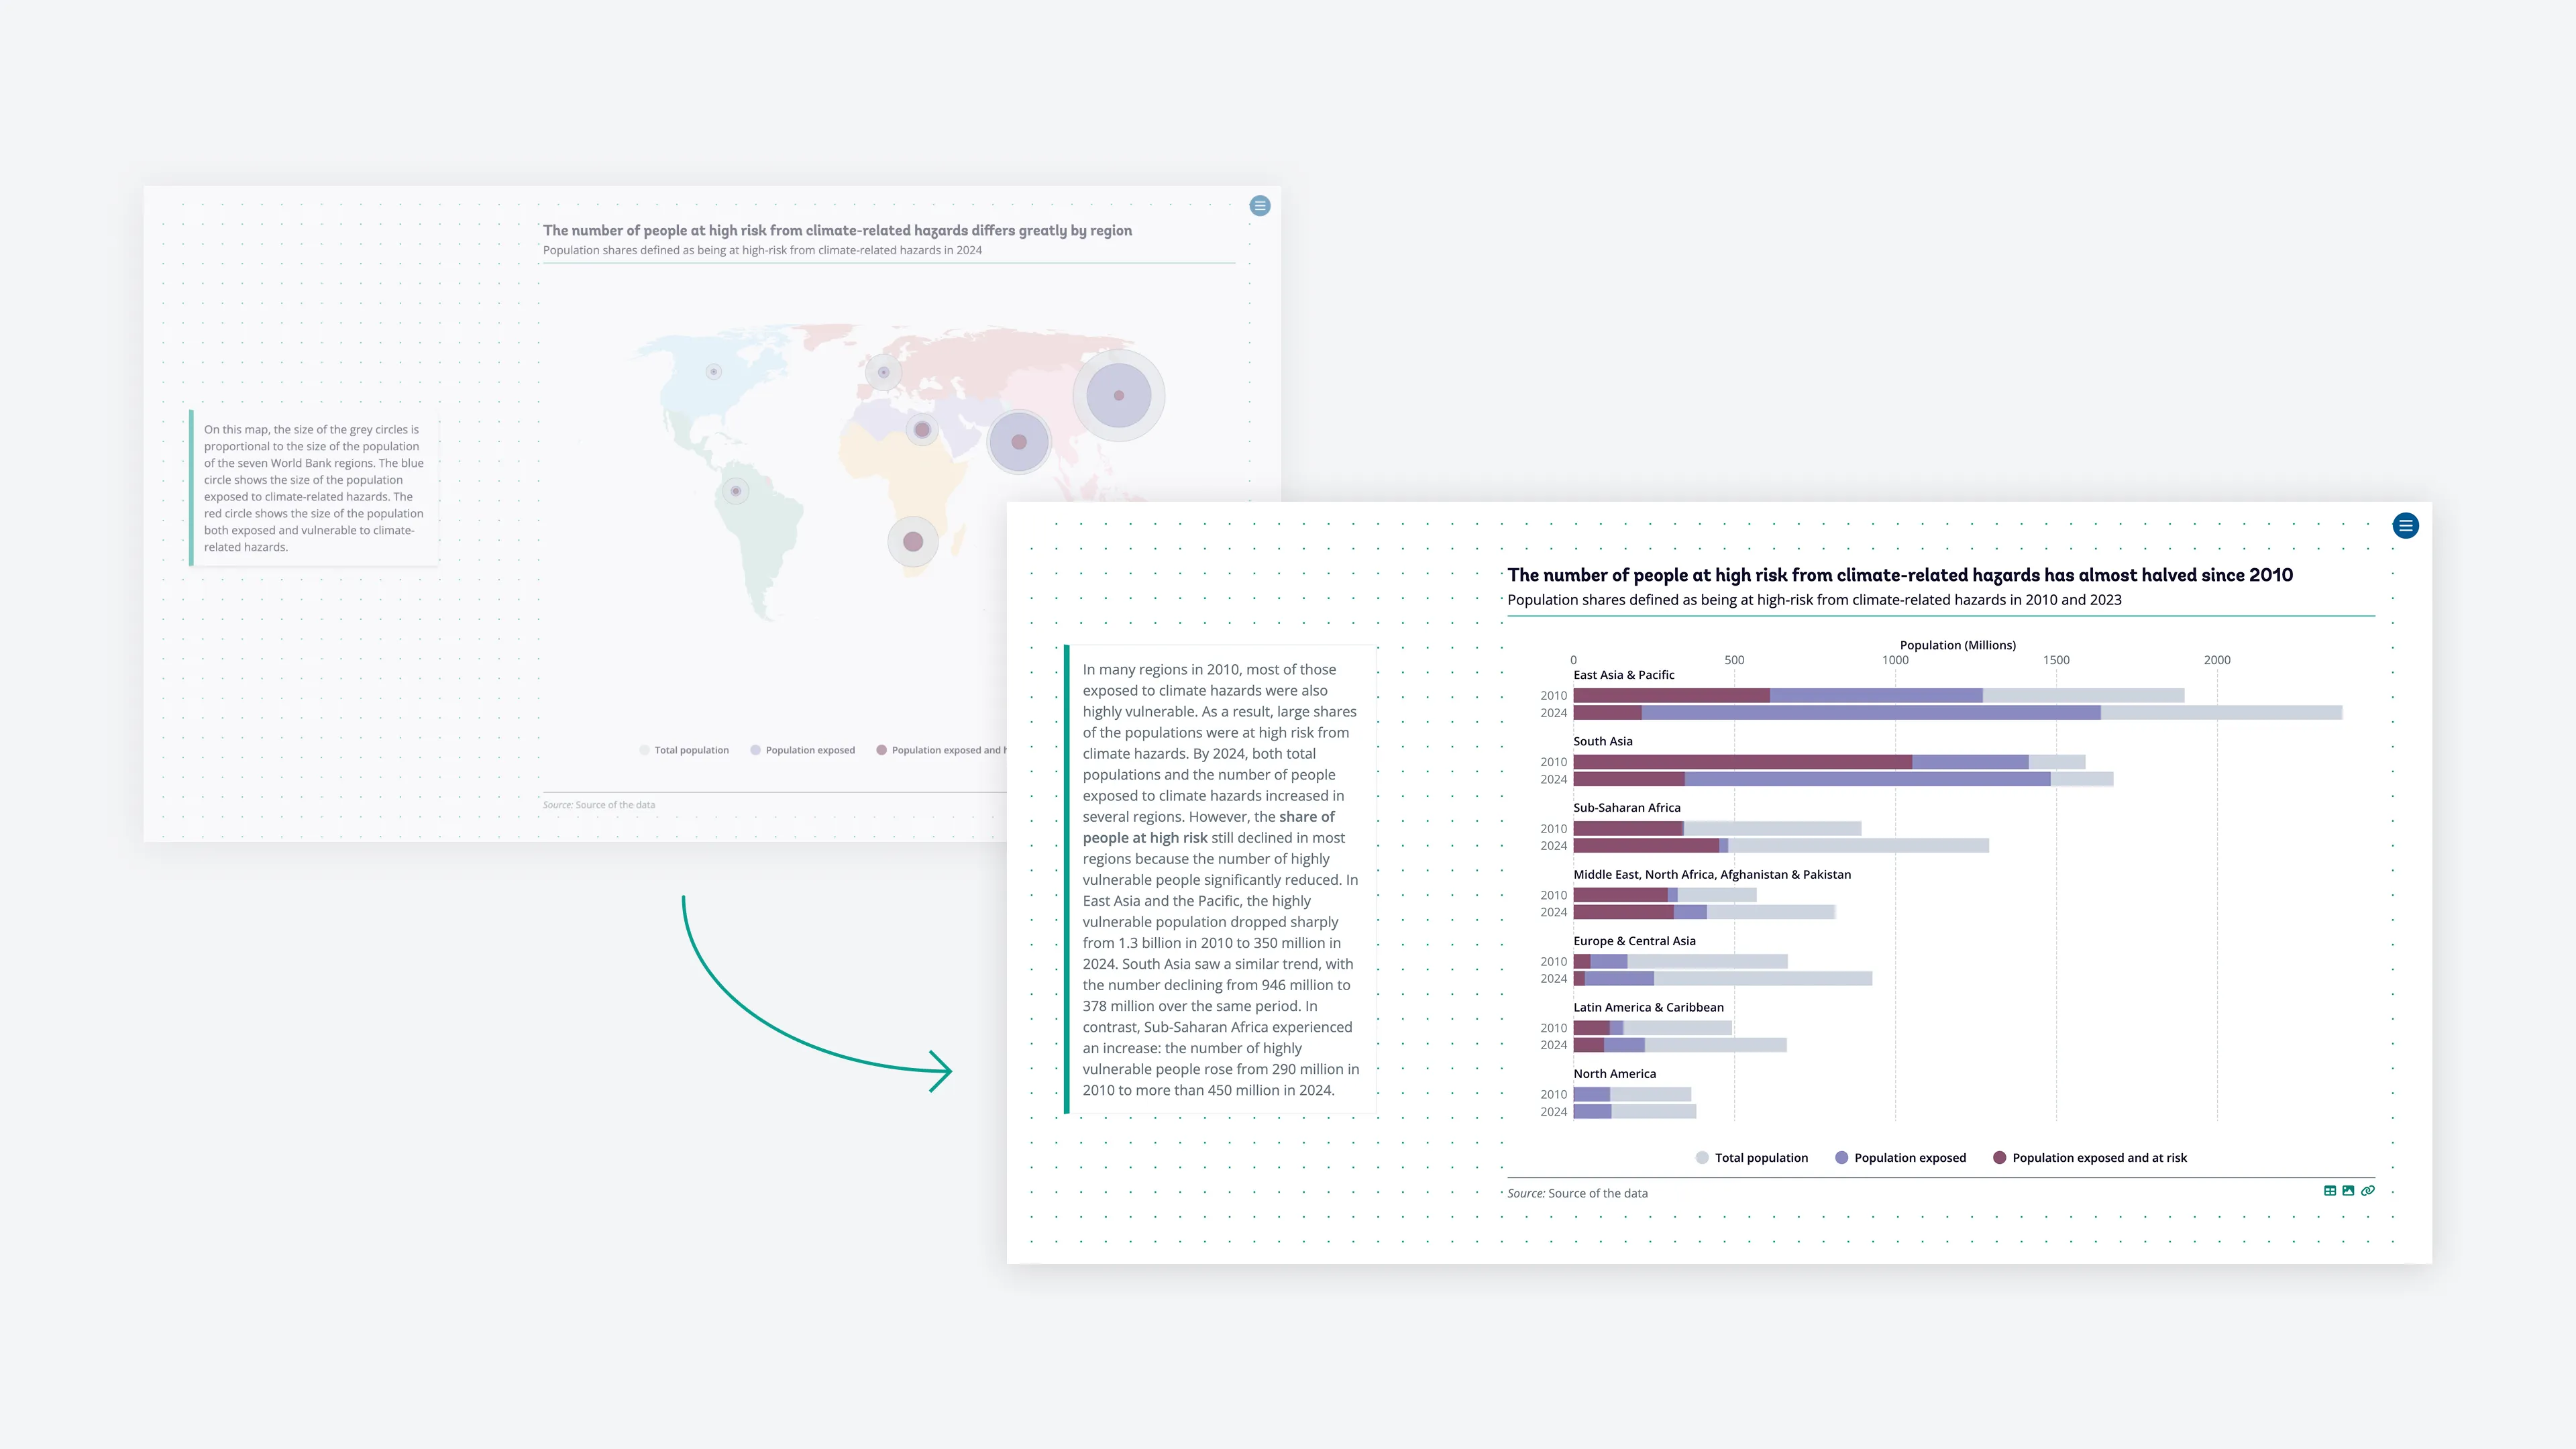
Task: Click 'North America' category label
Action: [x=1614, y=1074]
